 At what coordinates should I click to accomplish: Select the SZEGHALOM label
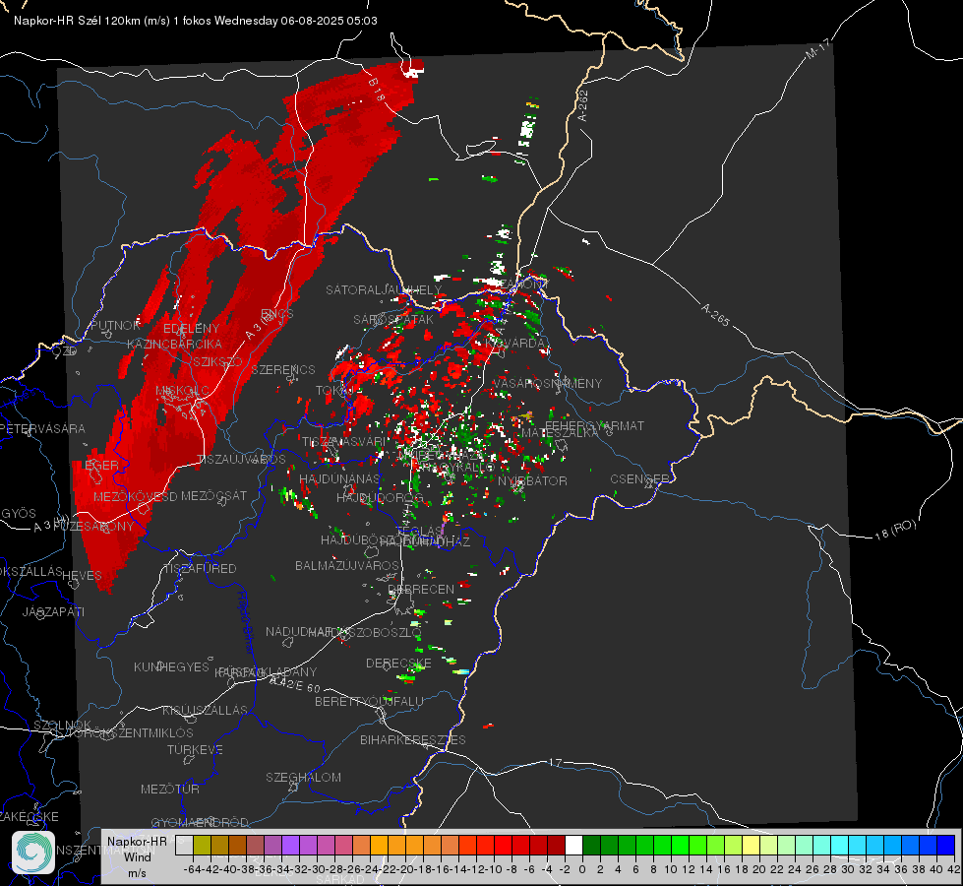(x=303, y=777)
